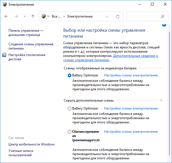
Task: Open Создание схемы управления питанием
Action: click(x=31, y=46)
